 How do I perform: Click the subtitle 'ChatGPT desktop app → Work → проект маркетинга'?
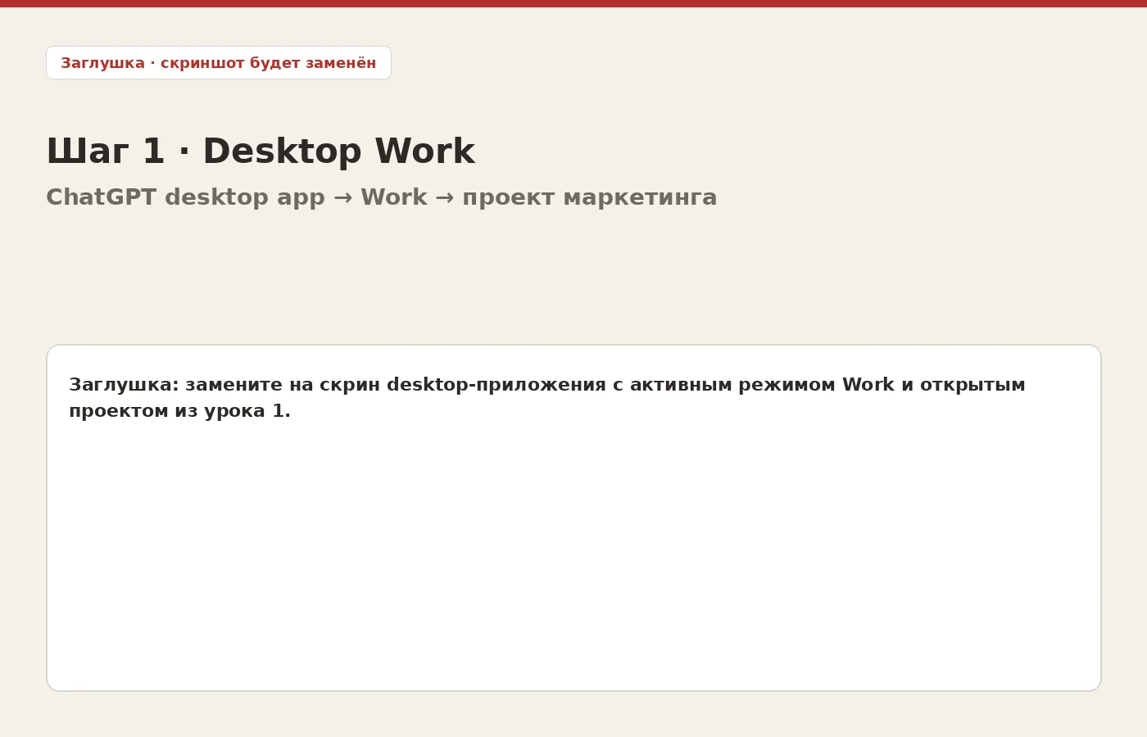[382, 197]
